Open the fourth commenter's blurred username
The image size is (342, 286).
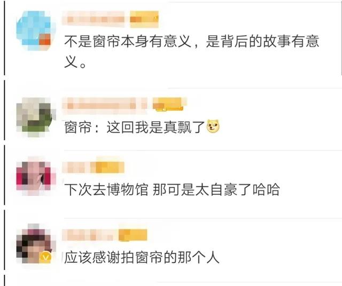[x=89, y=235]
